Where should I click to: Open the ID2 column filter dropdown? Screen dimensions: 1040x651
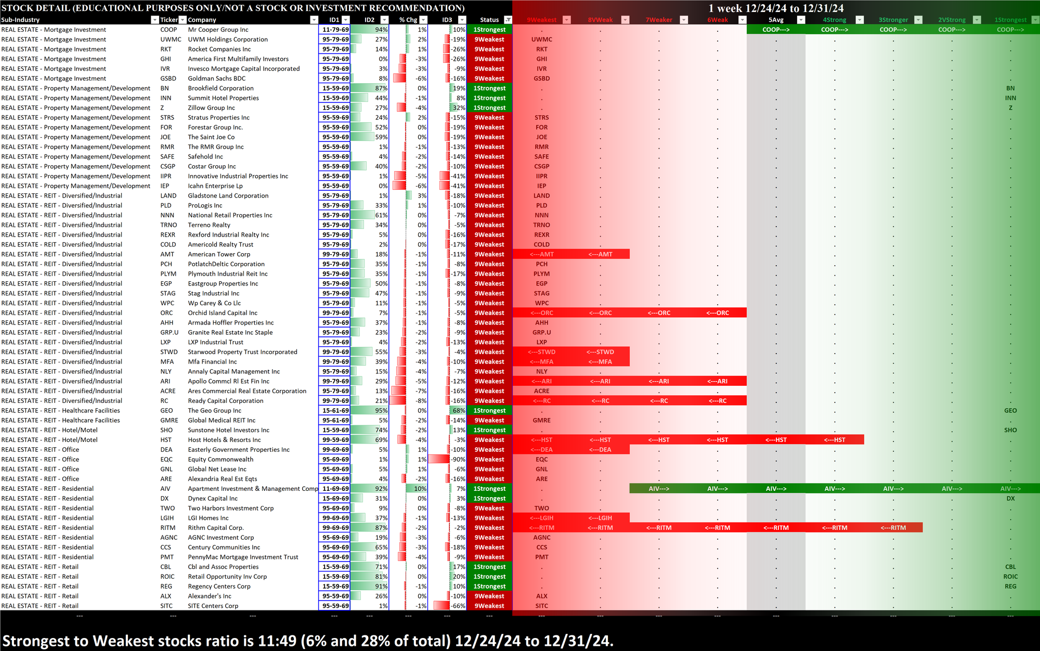coord(384,20)
